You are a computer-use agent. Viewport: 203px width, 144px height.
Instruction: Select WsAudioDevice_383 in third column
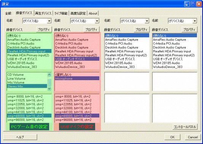[x=127, y=67]
